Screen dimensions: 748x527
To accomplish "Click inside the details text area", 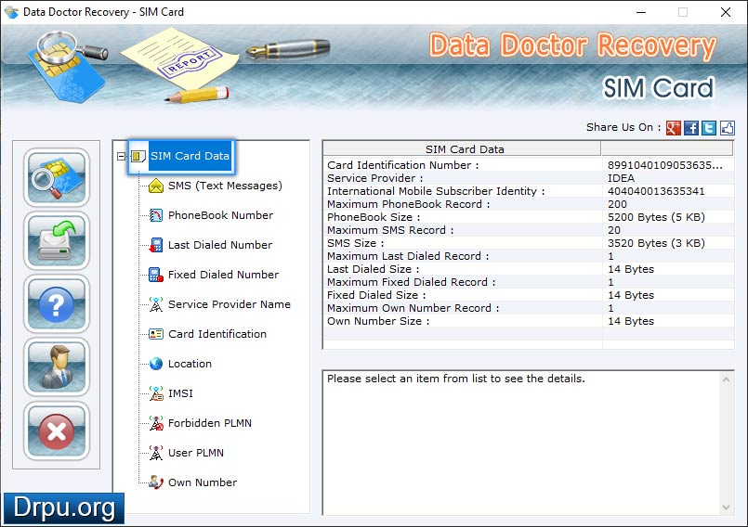I will tap(521, 443).
